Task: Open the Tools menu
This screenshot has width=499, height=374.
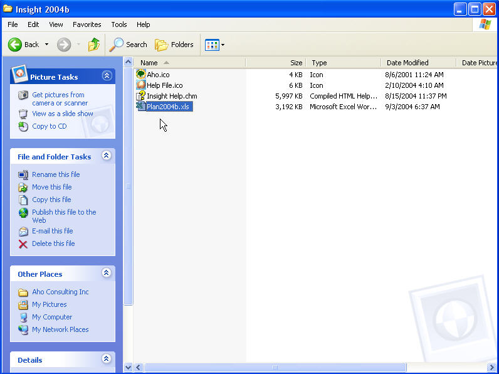Action: tap(119, 24)
